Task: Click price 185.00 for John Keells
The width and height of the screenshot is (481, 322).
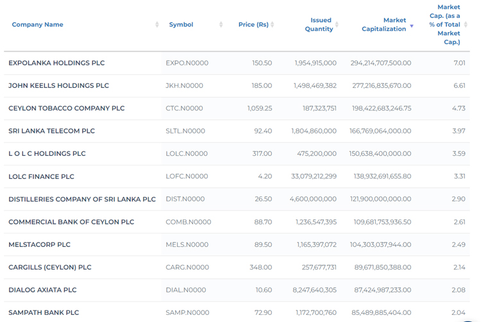Action: [x=262, y=85]
